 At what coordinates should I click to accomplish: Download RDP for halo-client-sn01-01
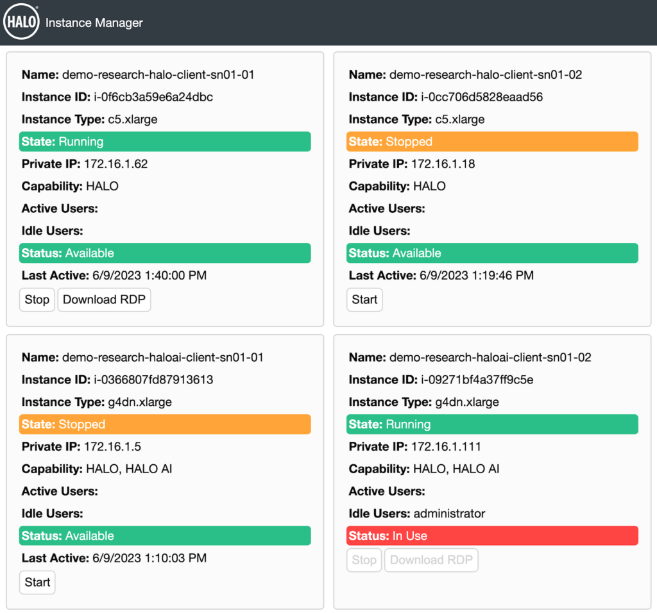point(104,300)
